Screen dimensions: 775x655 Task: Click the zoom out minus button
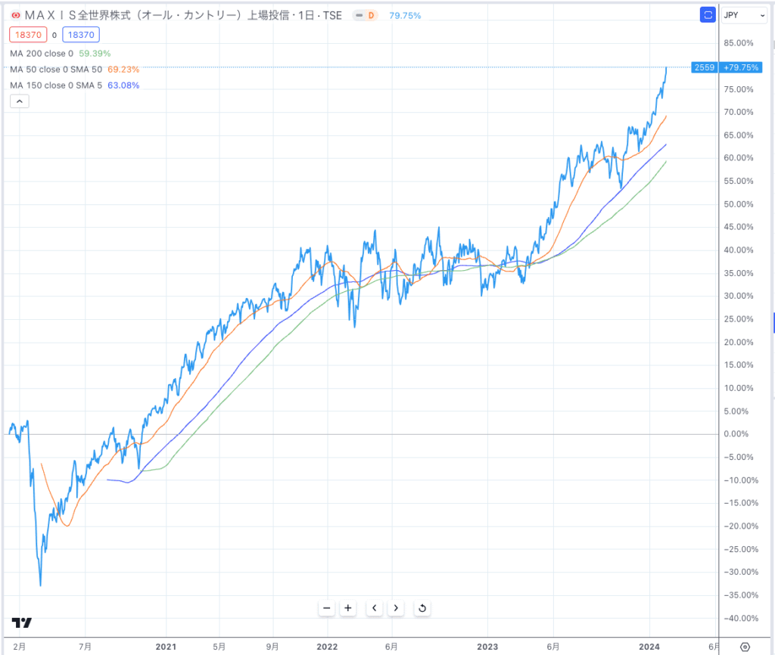click(327, 608)
